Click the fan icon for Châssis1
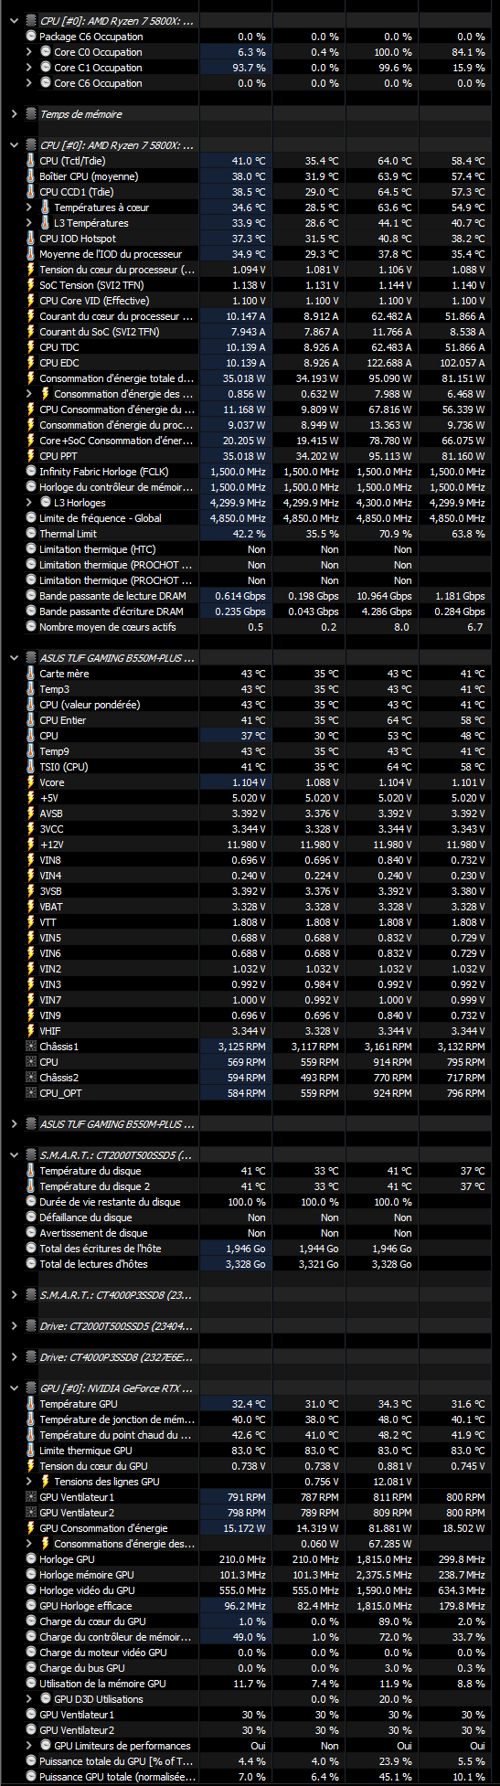The image size is (500, 1786). point(31,1047)
